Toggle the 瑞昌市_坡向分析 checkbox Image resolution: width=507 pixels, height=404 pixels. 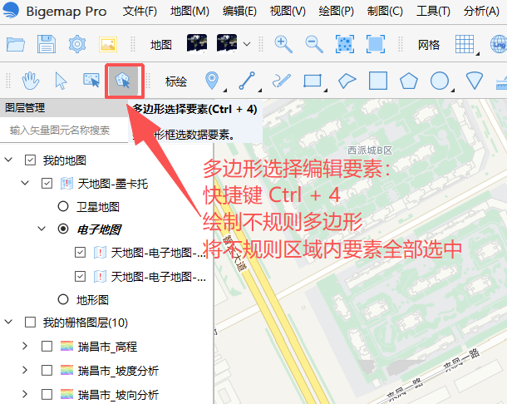pos(47,395)
